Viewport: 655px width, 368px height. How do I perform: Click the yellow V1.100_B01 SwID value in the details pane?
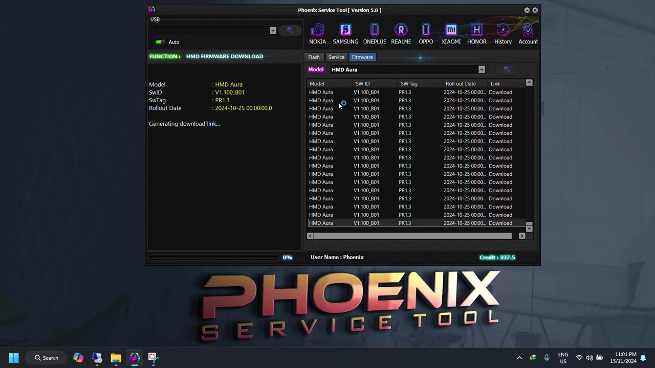click(230, 93)
